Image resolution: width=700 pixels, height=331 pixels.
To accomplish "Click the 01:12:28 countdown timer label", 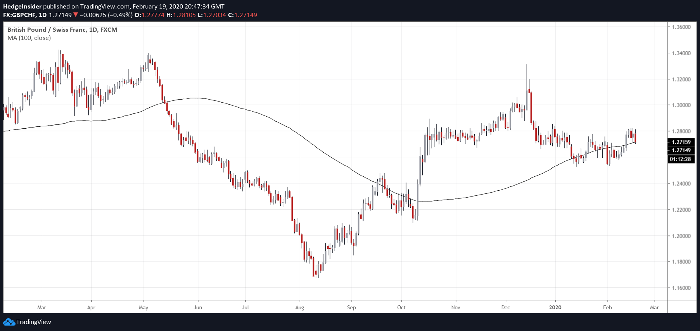I will 681,159.
